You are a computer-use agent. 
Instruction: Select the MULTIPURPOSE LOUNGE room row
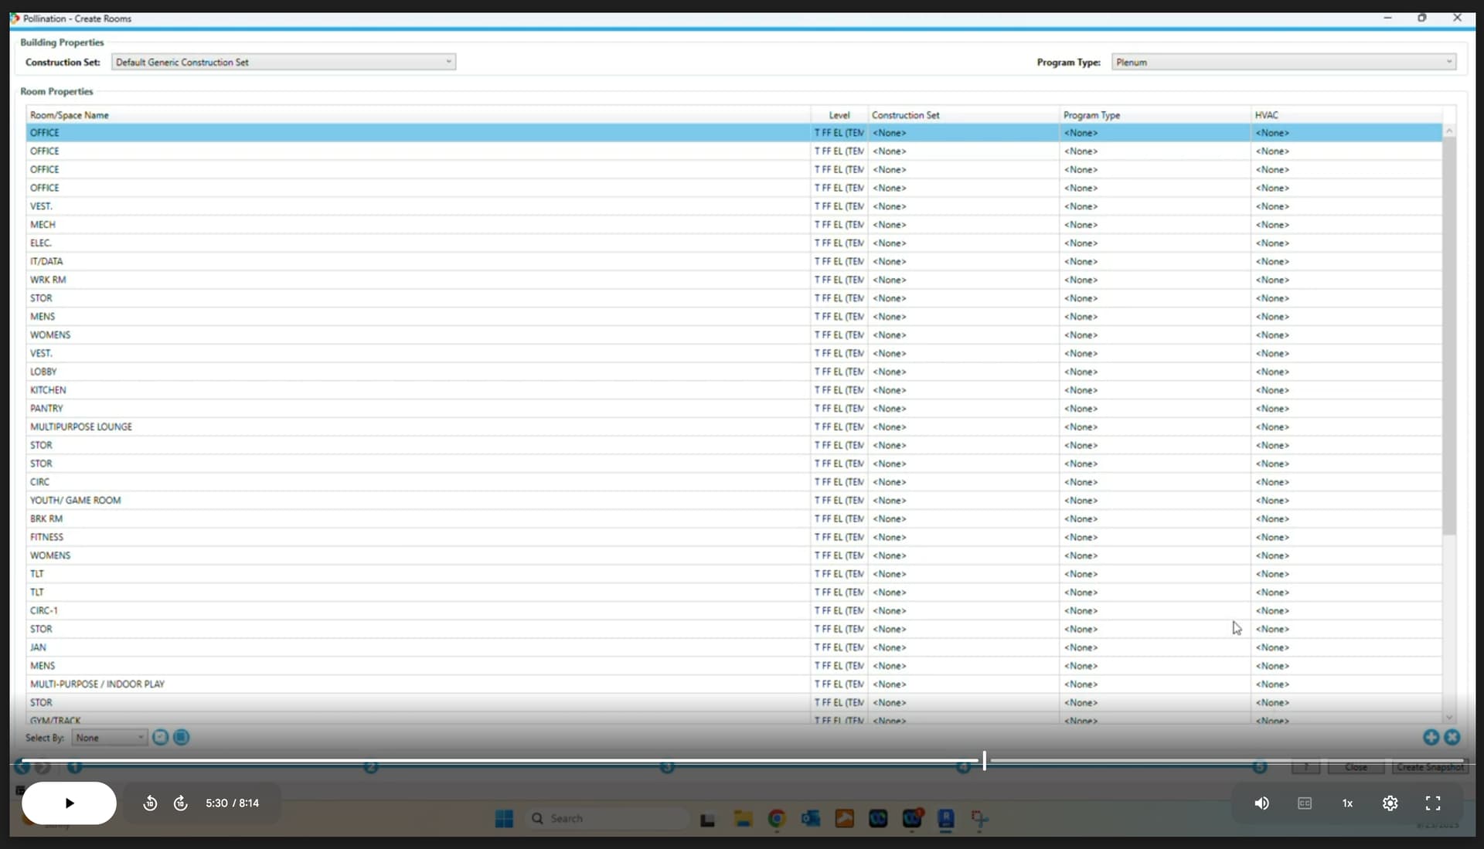[81, 427]
